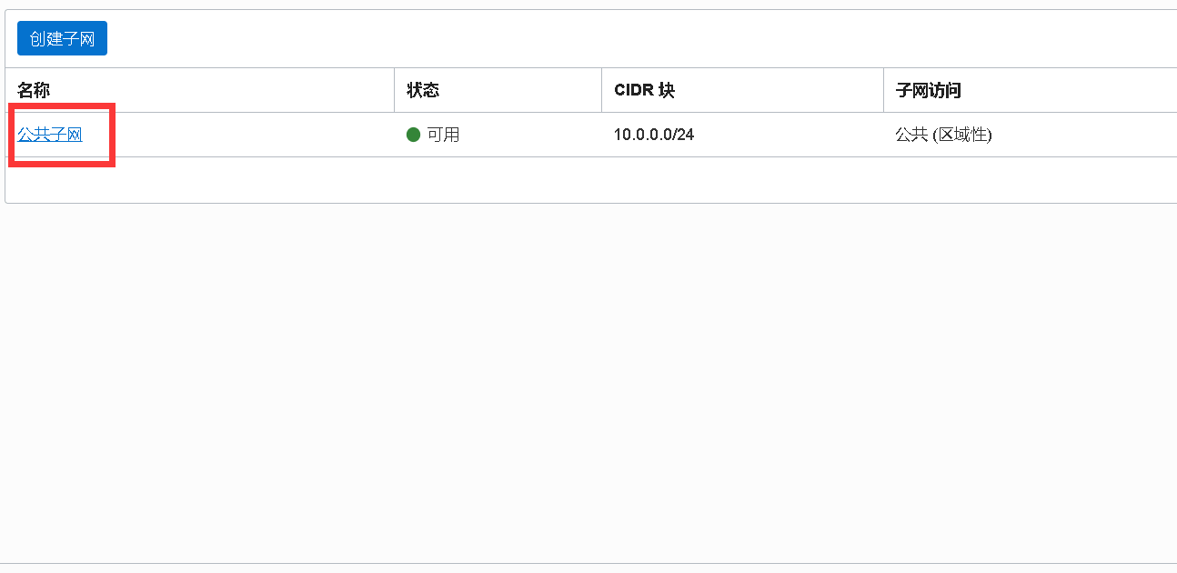Select the 公共子网 table row

coord(546,134)
